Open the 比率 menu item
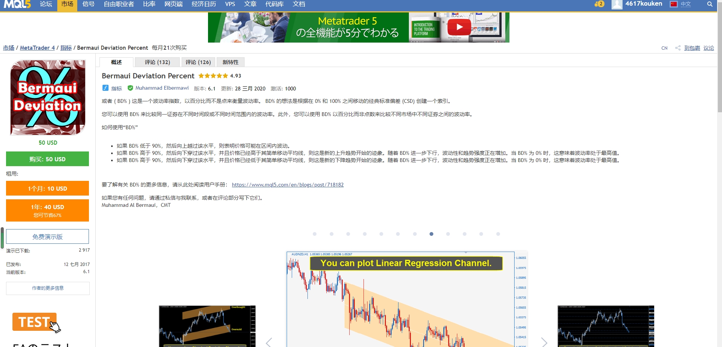The image size is (722, 347). (149, 4)
